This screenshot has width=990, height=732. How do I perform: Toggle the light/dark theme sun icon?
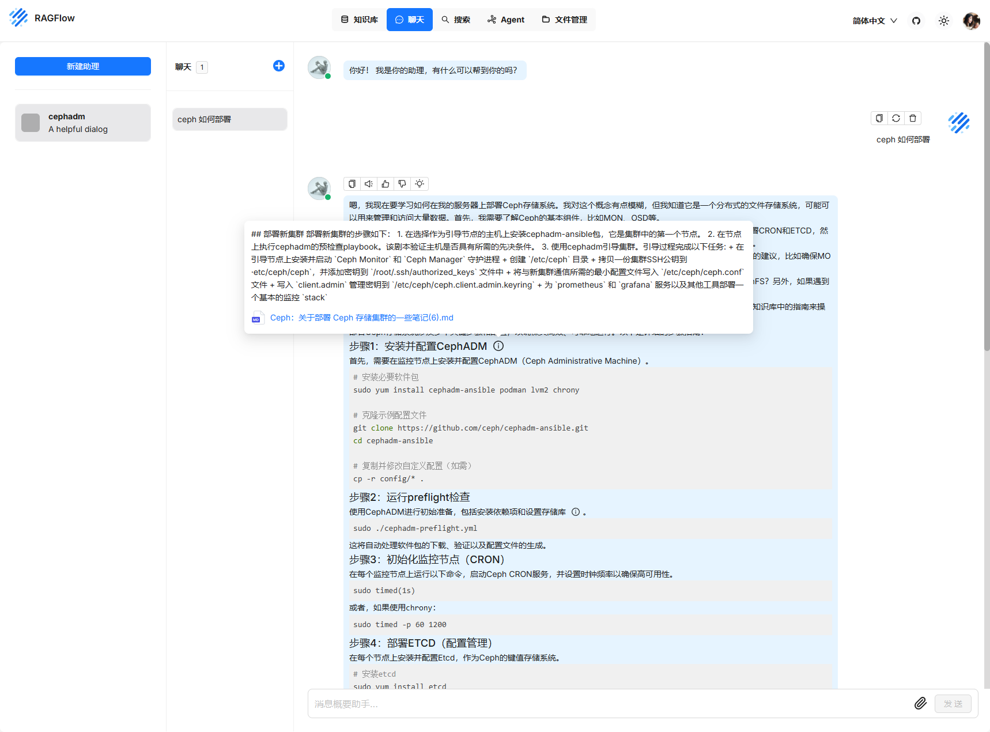tap(944, 21)
